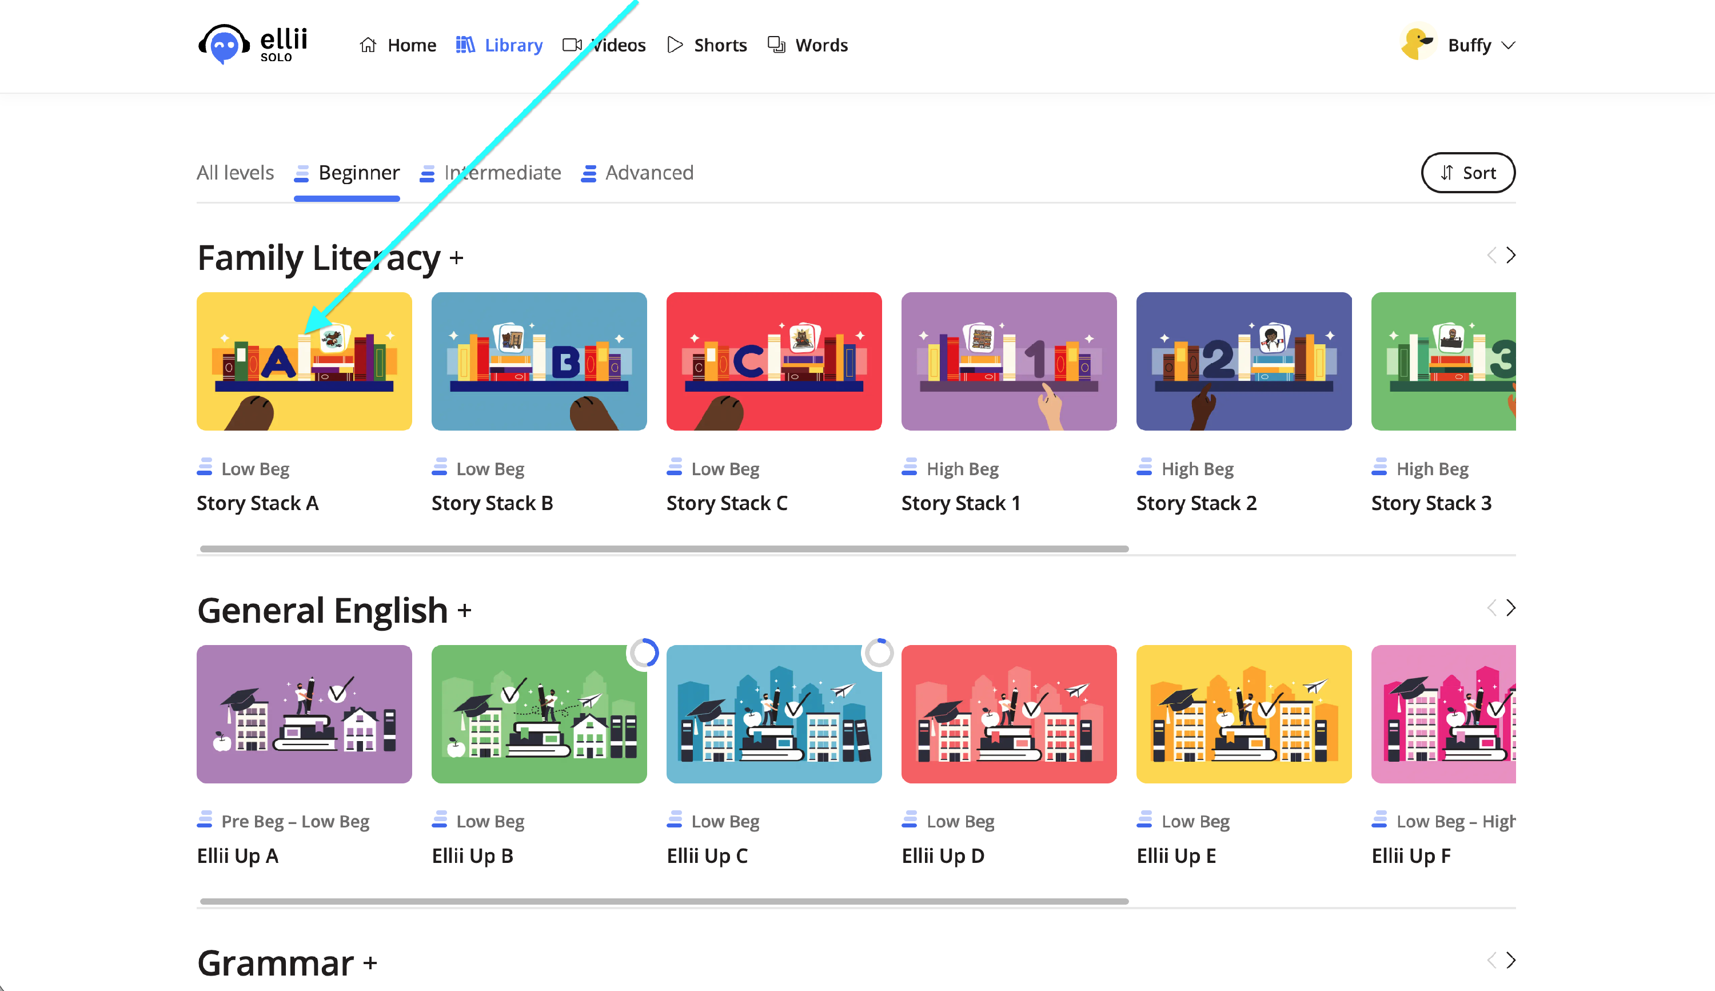
Task: Click progress ring on Ellii Up B
Action: click(643, 654)
